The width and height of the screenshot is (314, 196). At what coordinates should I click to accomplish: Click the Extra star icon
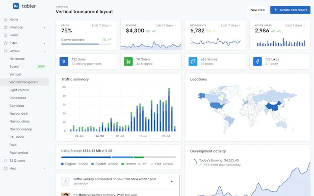(x=5, y=43)
